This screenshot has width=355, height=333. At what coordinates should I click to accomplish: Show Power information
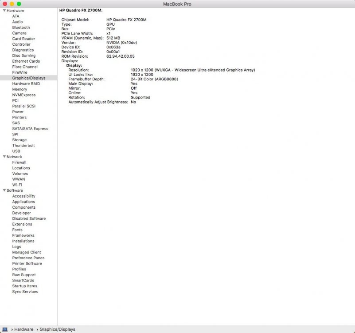coord(18,111)
